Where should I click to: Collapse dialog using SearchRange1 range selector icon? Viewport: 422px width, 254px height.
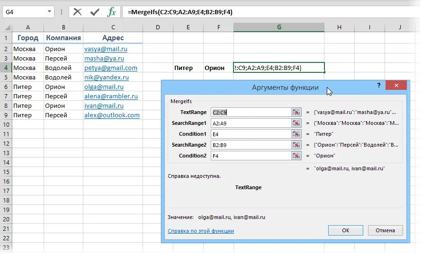pos(296,123)
